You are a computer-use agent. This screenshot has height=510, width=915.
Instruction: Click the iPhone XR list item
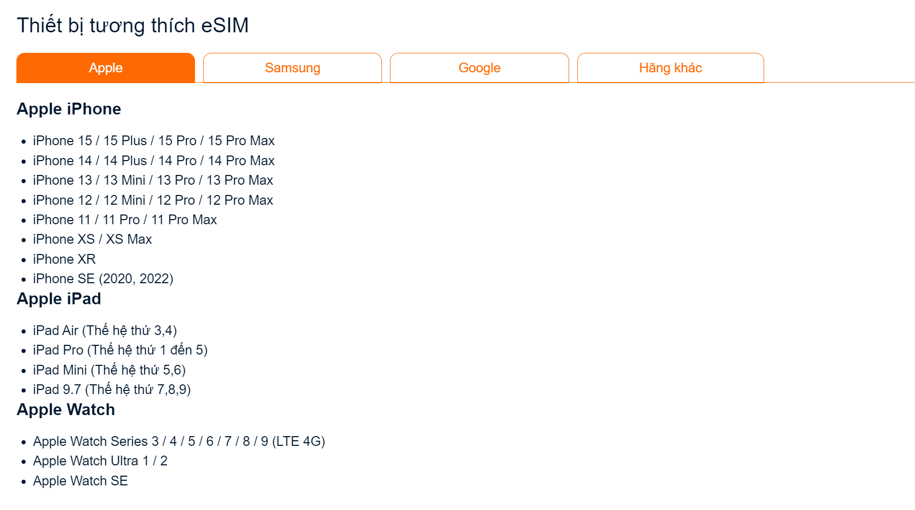[x=64, y=259]
